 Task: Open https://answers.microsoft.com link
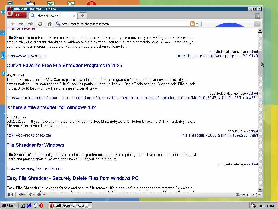click(32, 98)
